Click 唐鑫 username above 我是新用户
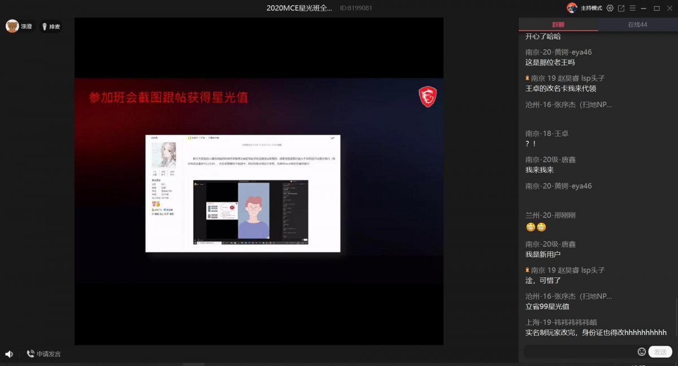This screenshot has width=678, height=366. tap(550, 244)
